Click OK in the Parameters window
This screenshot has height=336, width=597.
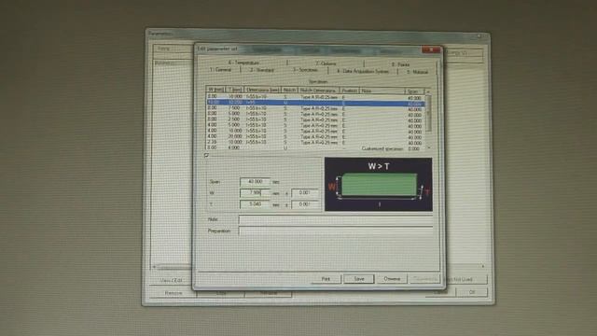(472, 292)
